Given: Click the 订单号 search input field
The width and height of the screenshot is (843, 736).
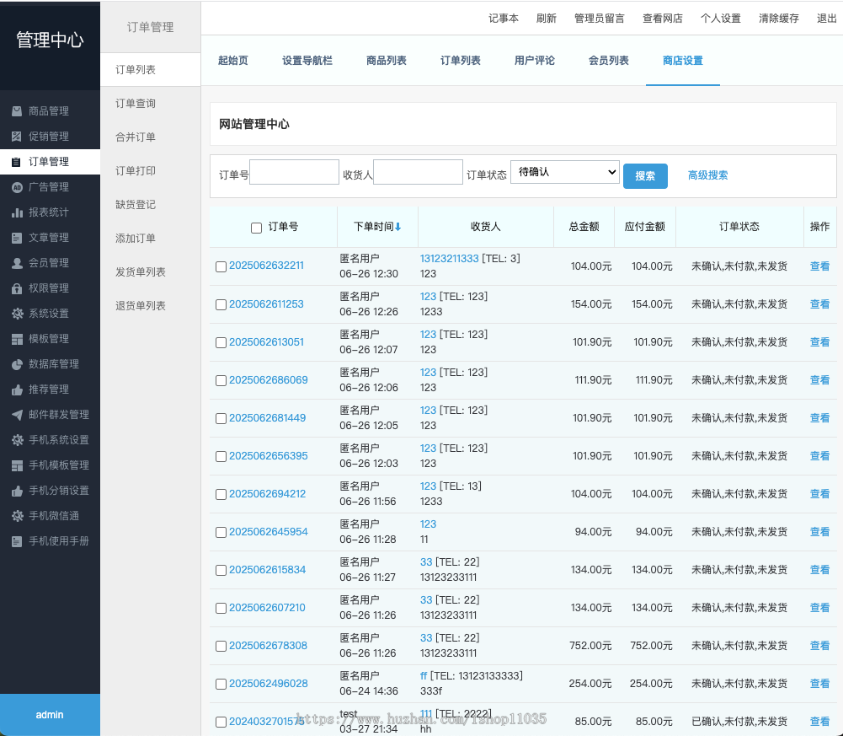Looking at the screenshot, I should [x=294, y=172].
